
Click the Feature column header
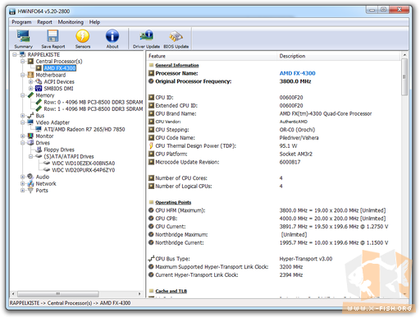212,56
